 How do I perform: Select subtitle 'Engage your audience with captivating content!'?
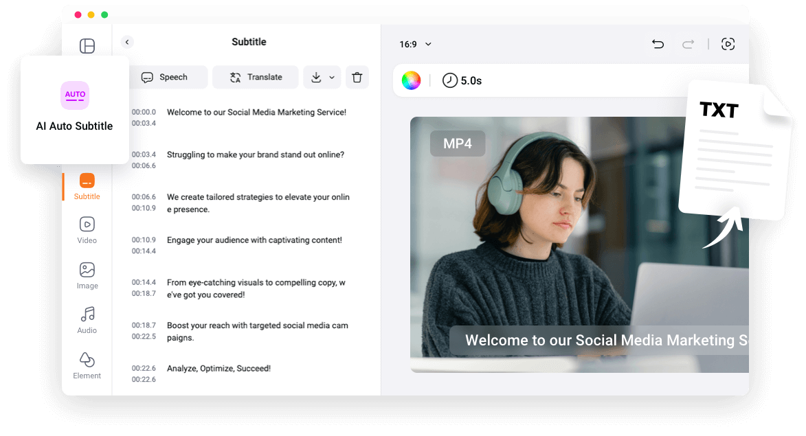click(x=254, y=240)
